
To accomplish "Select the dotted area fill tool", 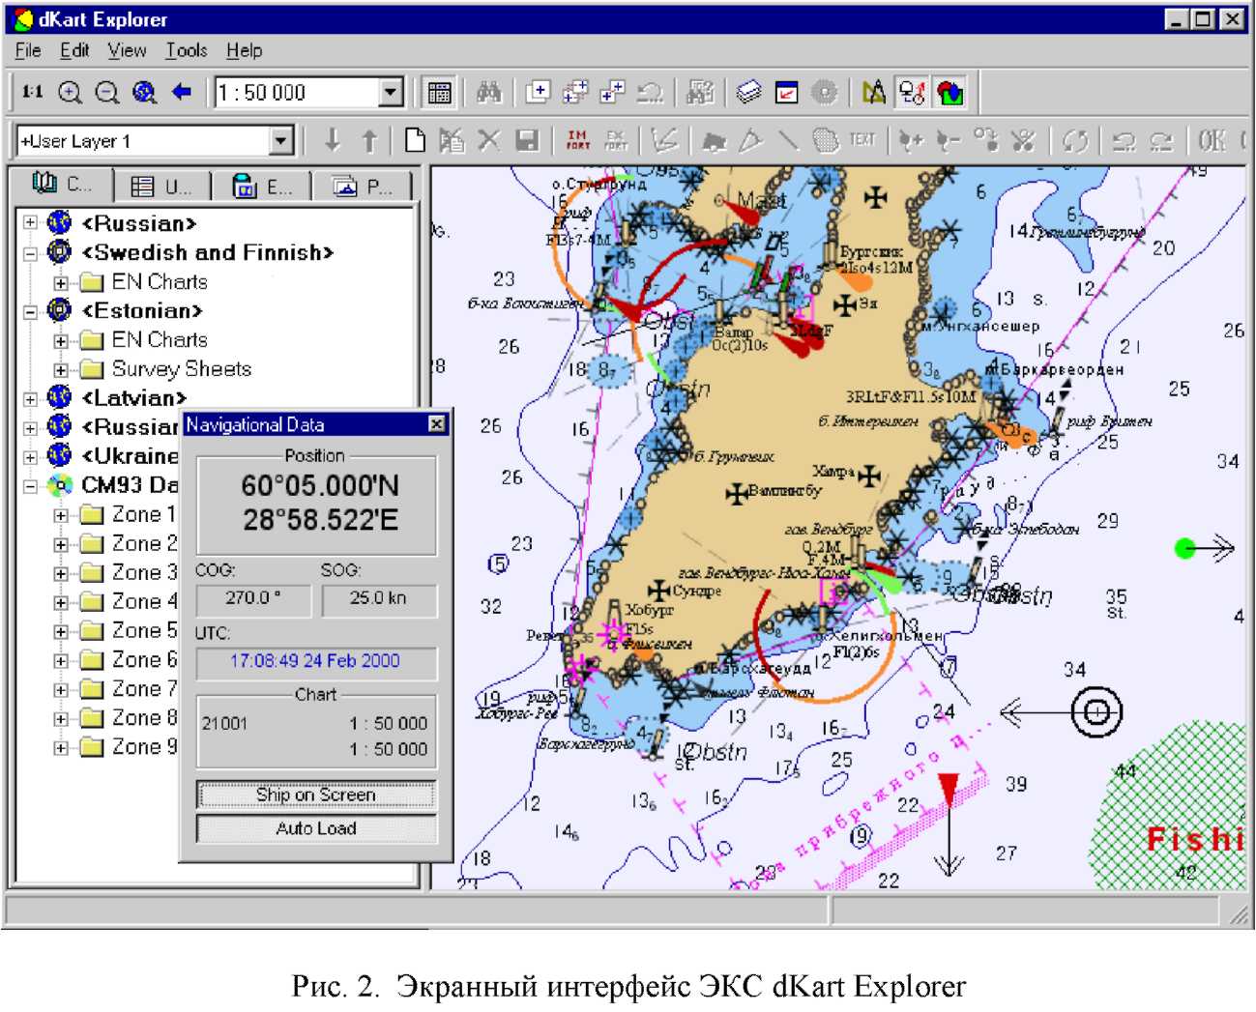I will (825, 141).
